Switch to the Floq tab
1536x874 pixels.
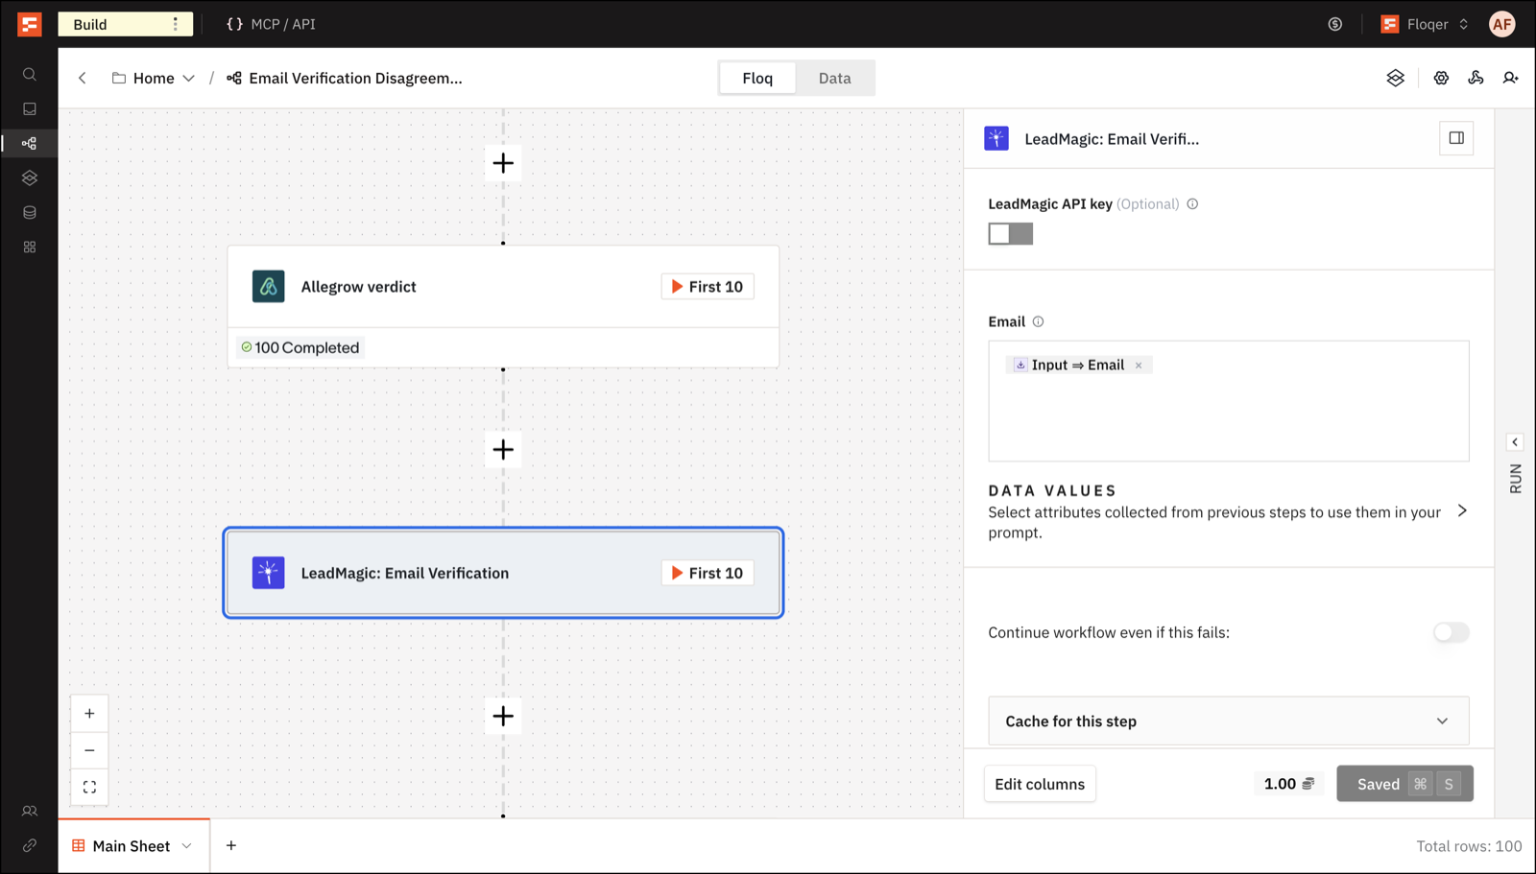[x=757, y=79]
